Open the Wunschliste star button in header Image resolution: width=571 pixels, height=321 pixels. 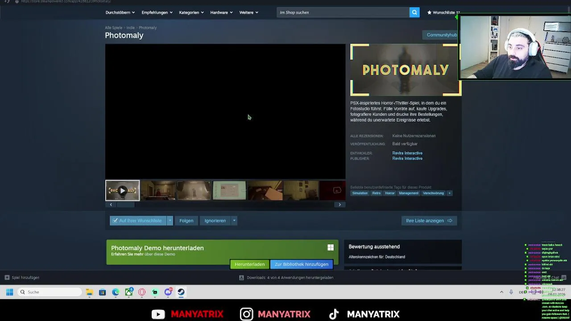(x=443, y=12)
